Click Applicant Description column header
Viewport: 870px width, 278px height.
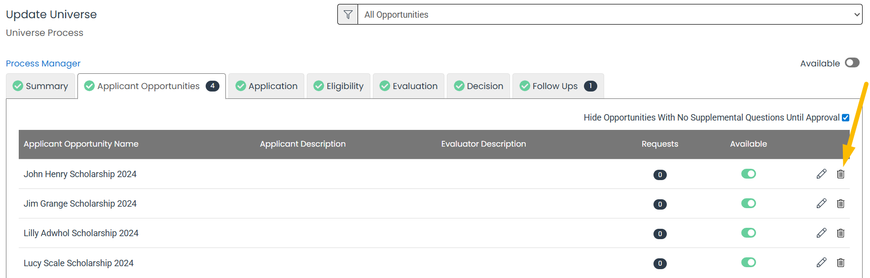[303, 144]
